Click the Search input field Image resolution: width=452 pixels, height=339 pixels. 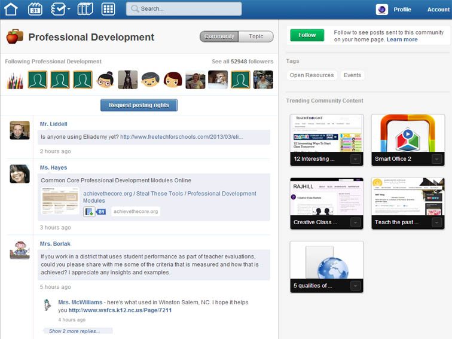[x=184, y=9]
